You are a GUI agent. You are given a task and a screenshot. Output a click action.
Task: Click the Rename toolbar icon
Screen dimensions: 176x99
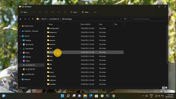tap(53, 12)
